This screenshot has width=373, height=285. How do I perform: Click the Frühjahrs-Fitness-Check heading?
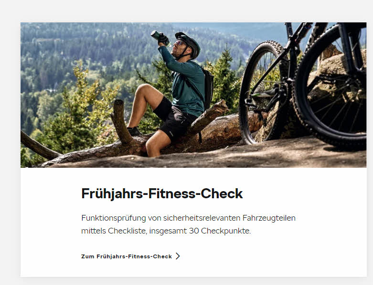(x=162, y=193)
